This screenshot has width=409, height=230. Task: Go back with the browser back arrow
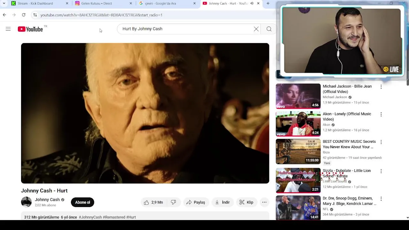click(x=4, y=15)
